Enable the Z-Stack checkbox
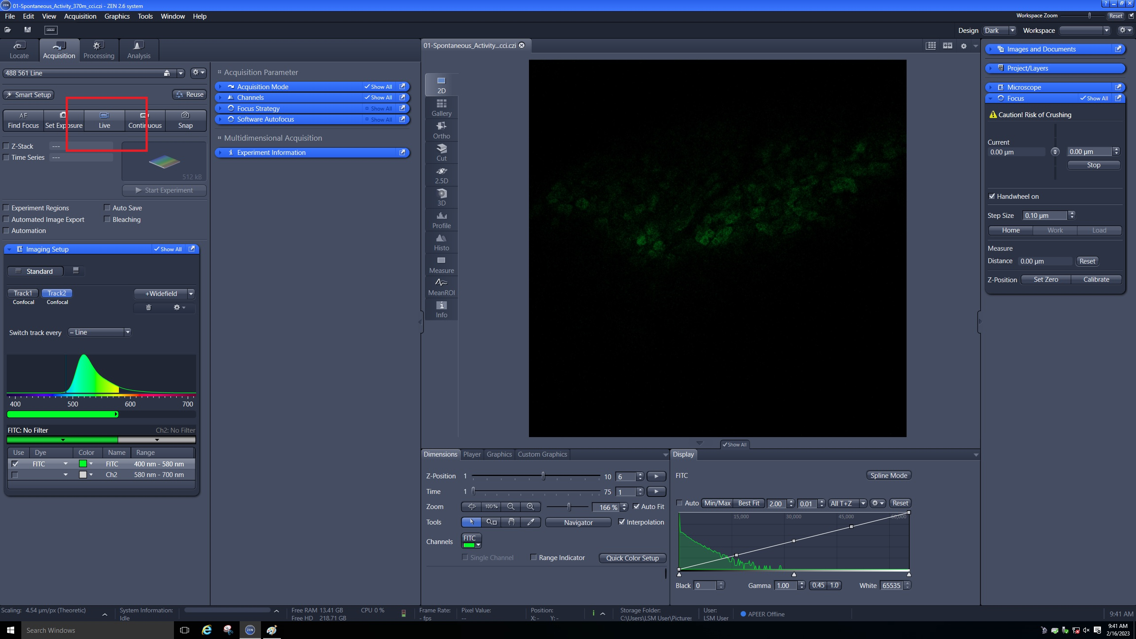 [x=6, y=146]
